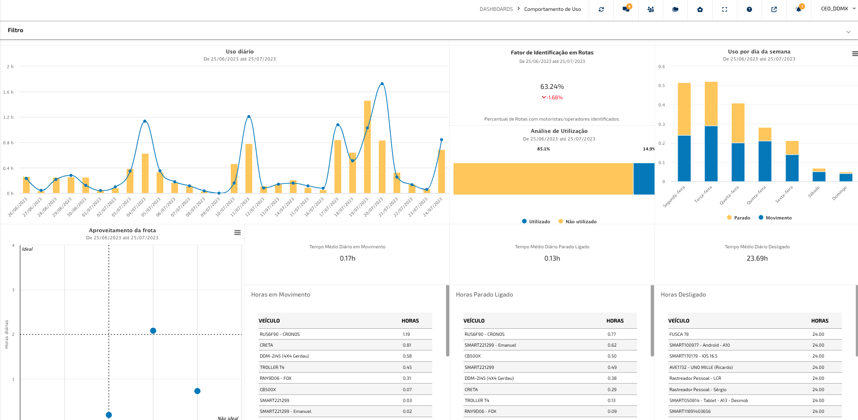Sort Horas em Movimento by VEÍCULO header
Image resolution: width=858 pixels, height=420 pixels.
click(269, 321)
